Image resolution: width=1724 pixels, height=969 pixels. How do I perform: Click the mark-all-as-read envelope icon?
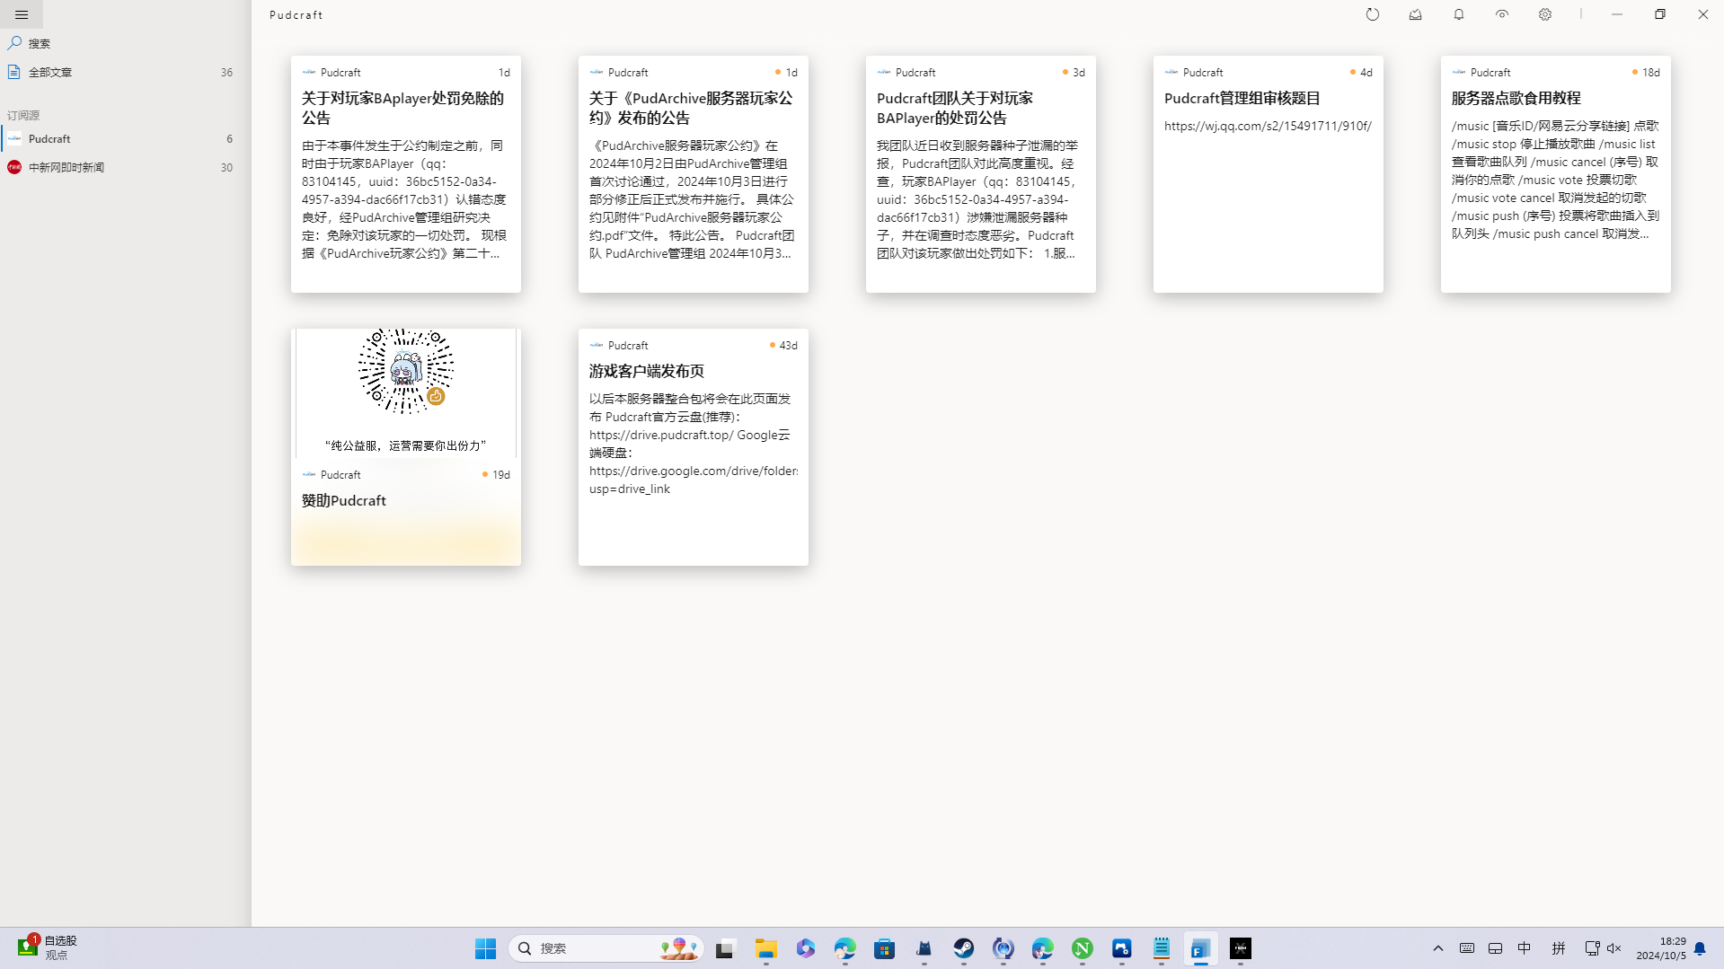point(1415,14)
